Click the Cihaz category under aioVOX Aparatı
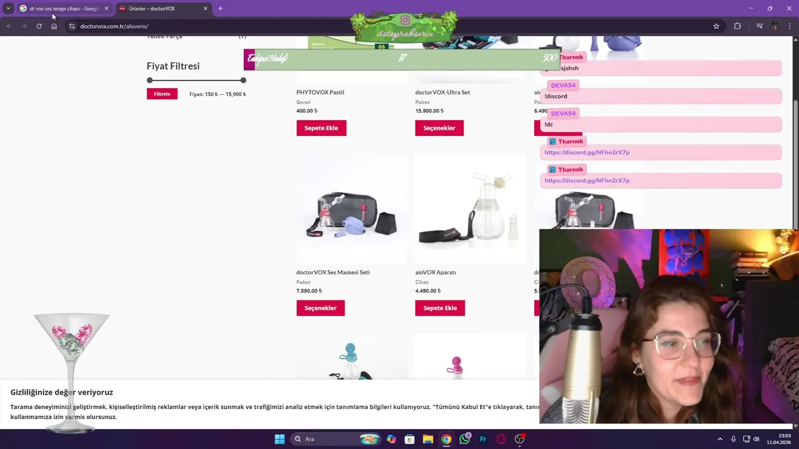 [422, 282]
